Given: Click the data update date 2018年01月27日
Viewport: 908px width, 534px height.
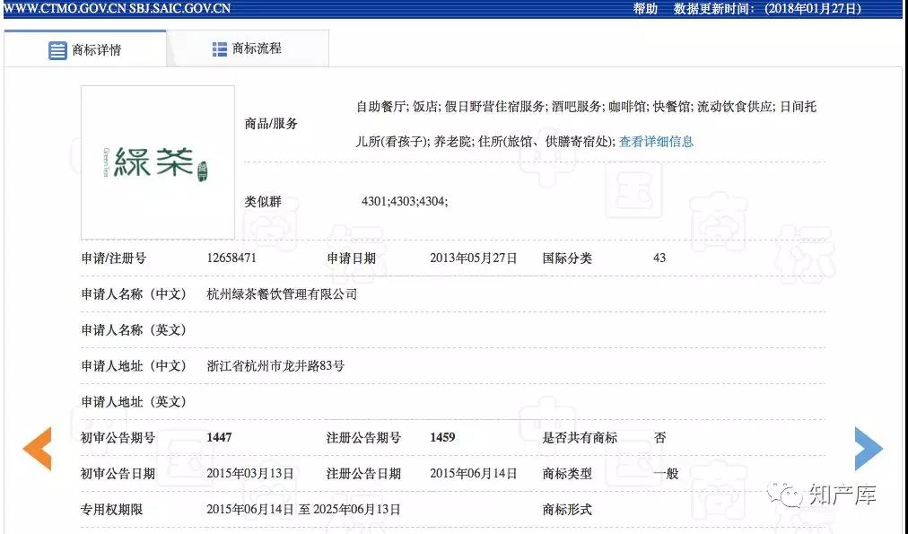Looking at the screenshot, I should (x=812, y=9).
